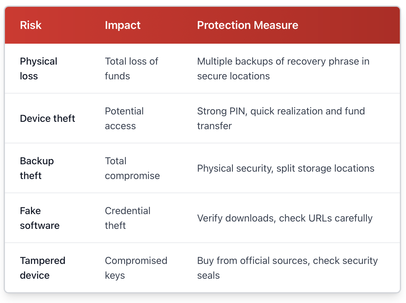406x303 pixels.
Task: Select the Tampered device risk cell
Action: [43, 268]
